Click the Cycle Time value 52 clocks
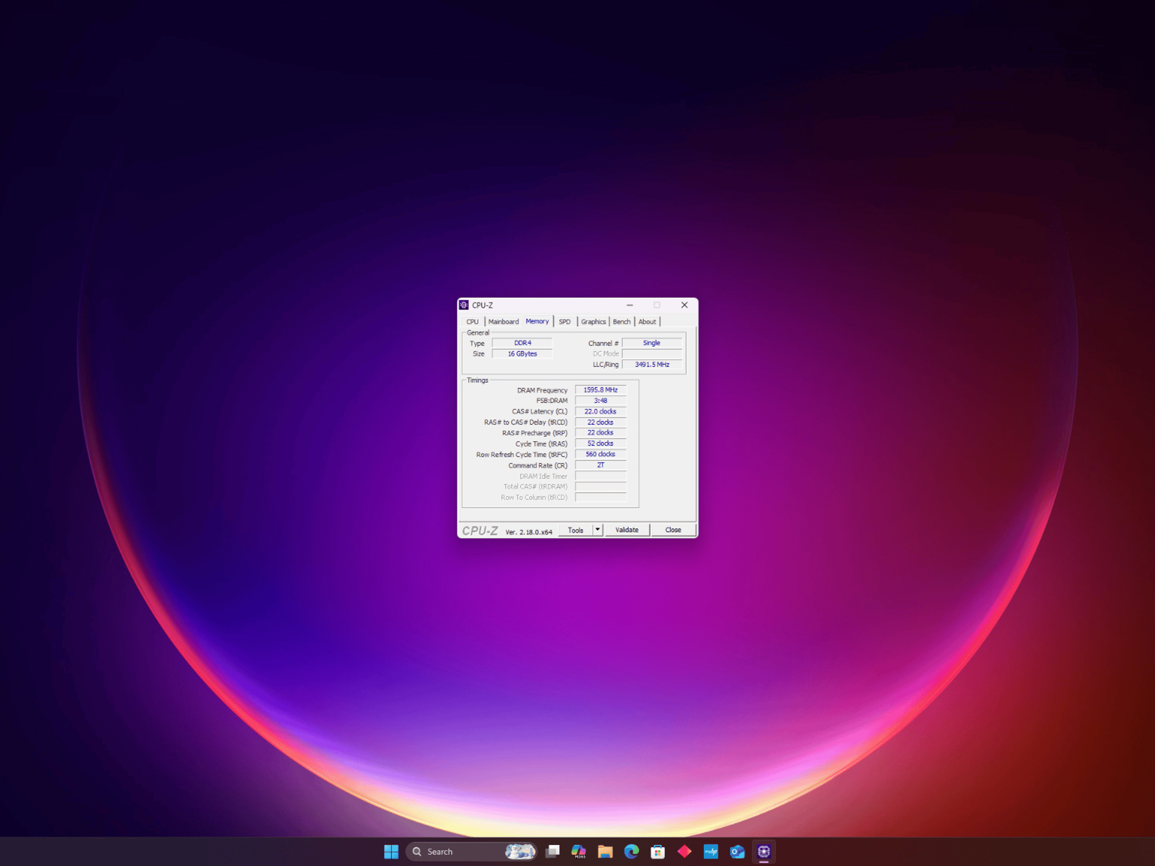Screen dimensions: 1155x866 point(601,443)
